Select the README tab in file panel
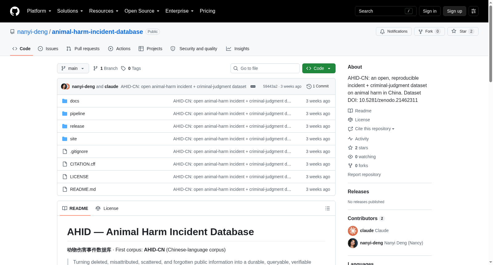493x265 pixels. point(75,208)
